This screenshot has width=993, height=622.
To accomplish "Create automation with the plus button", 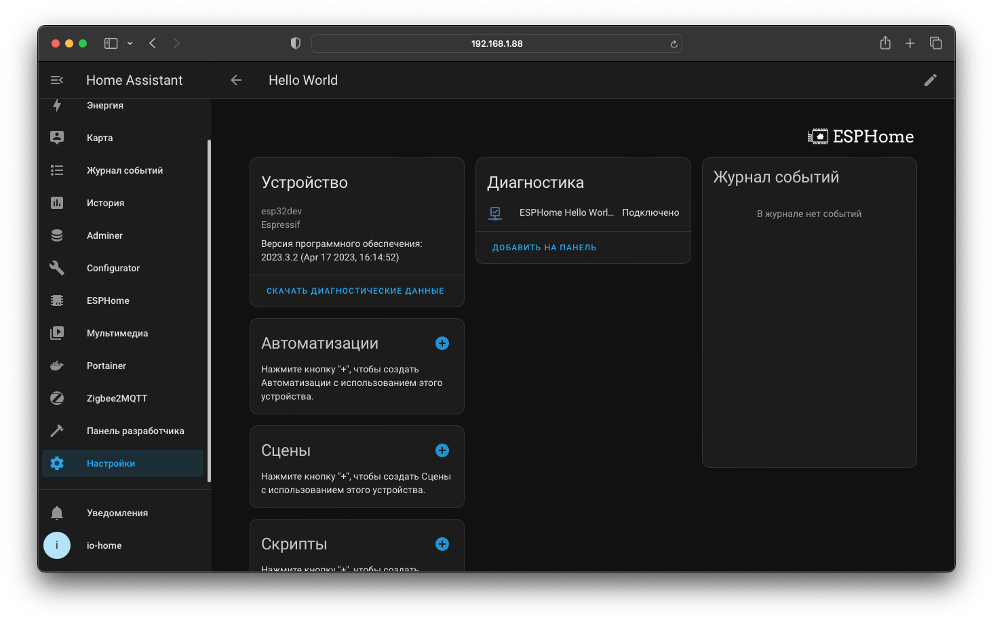I will coord(442,343).
